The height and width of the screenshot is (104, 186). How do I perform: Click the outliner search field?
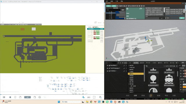pos(112,63)
